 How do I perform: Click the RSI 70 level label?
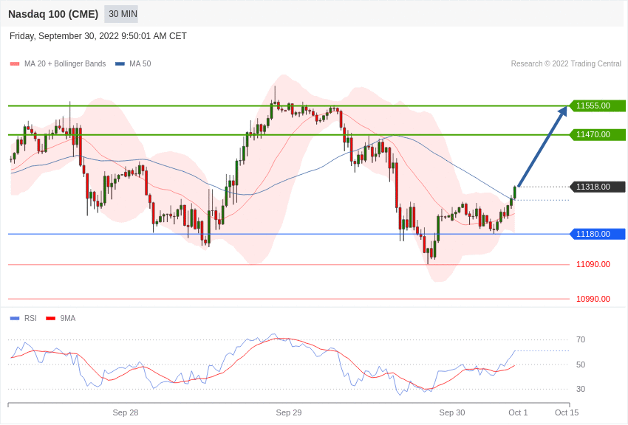581,340
